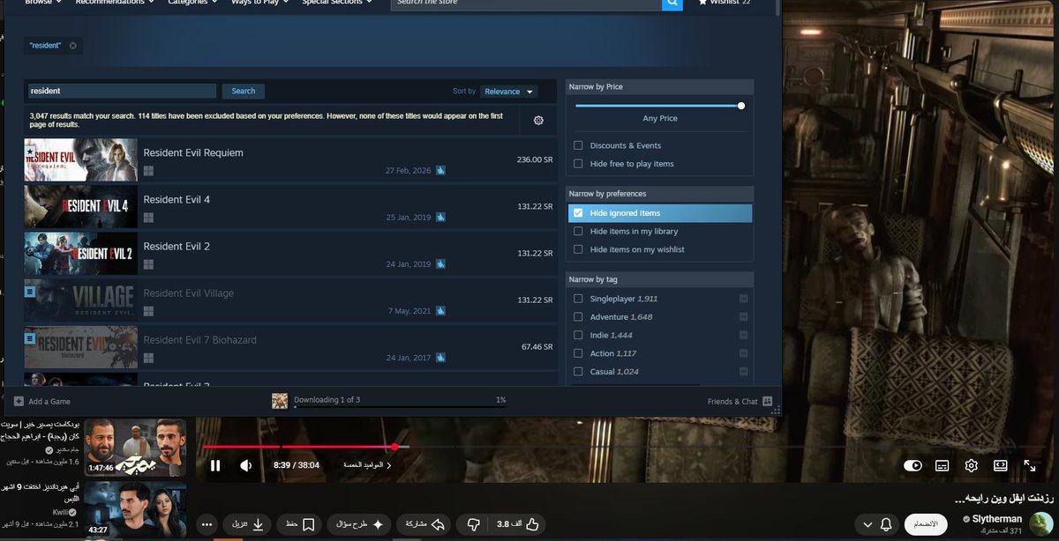Image resolution: width=1059 pixels, height=541 pixels.
Task: Click the Search button beside resident field
Action: click(x=244, y=91)
